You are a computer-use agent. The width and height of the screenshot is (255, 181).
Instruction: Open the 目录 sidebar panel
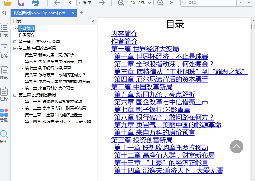[4, 30]
